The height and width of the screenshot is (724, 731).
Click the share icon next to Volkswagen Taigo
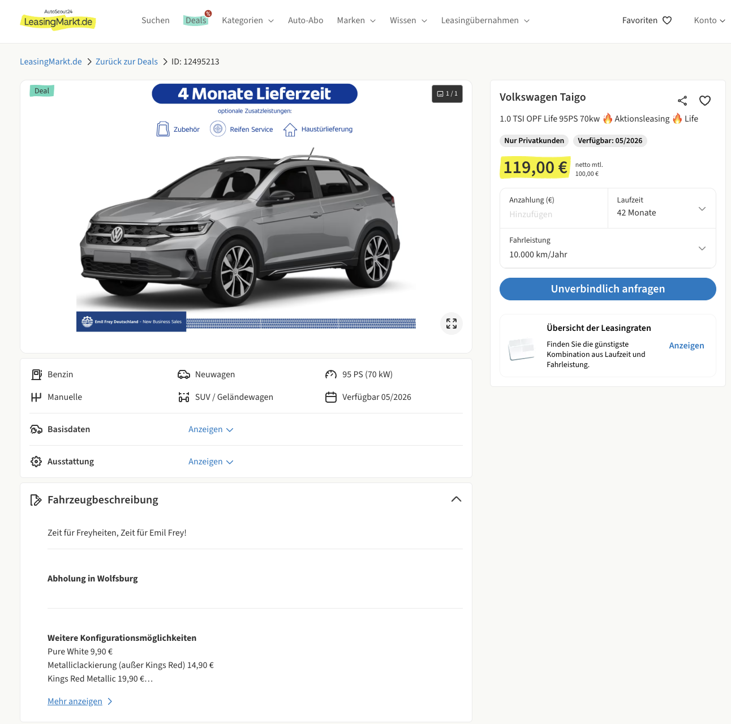[x=682, y=101]
